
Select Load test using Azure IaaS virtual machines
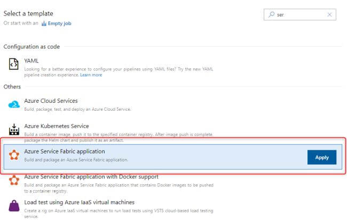pos(80,202)
